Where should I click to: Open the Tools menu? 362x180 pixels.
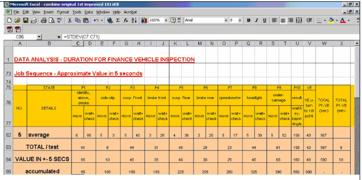[77, 12]
